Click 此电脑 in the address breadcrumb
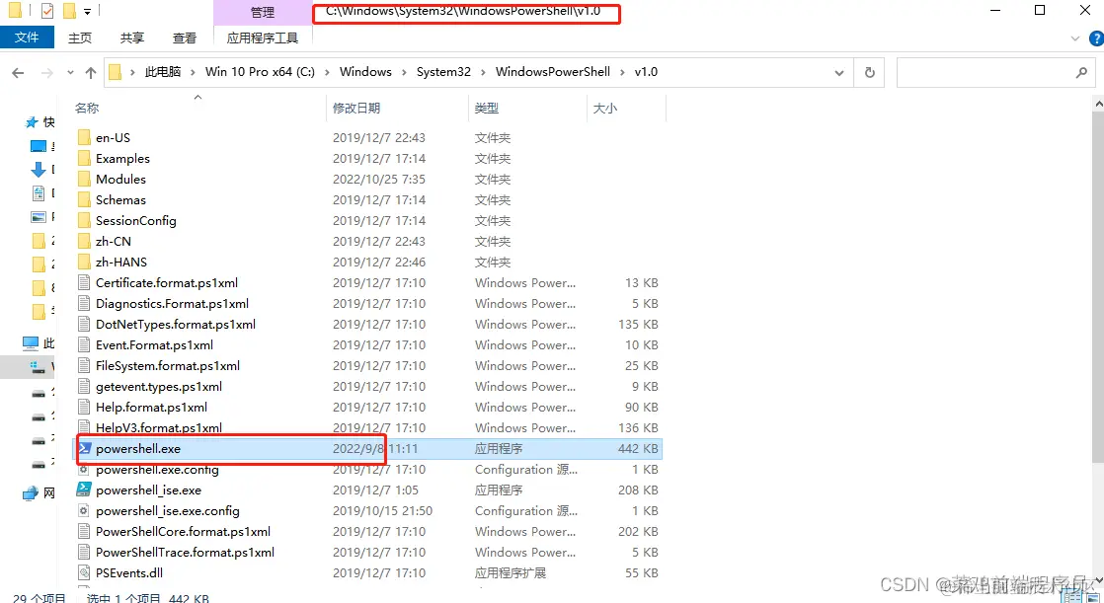 point(163,72)
